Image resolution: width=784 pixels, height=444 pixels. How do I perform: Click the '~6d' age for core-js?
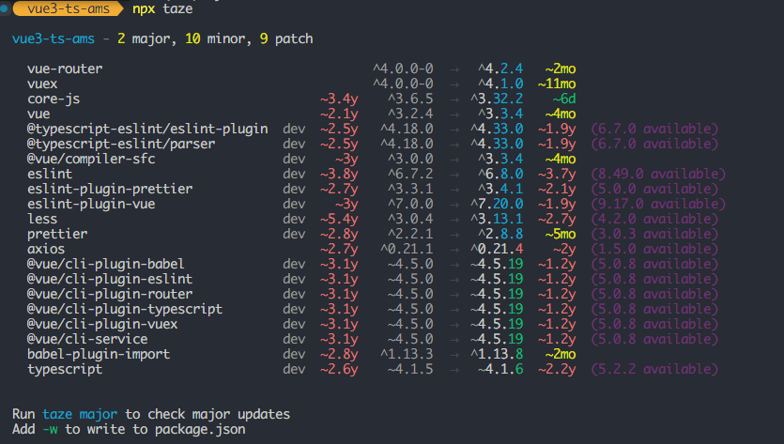pyautogui.click(x=564, y=99)
